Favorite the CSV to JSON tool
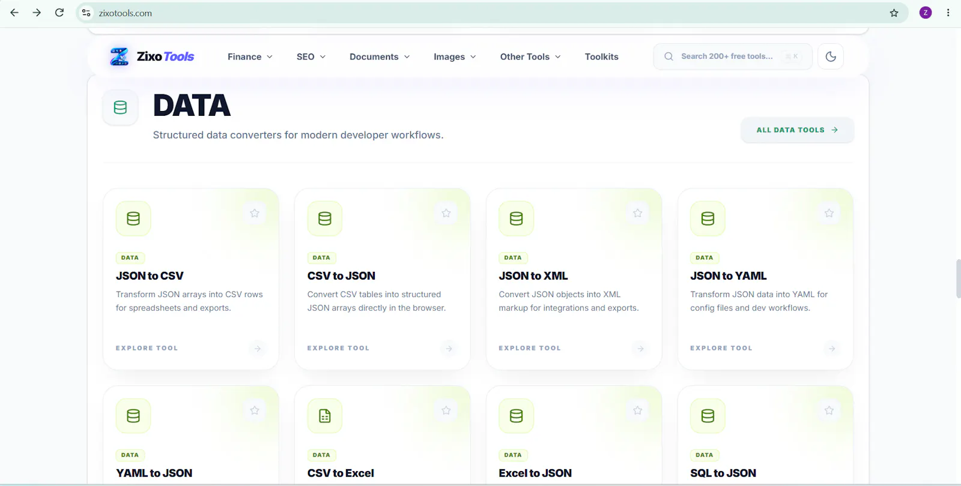The width and height of the screenshot is (961, 486). coord(446,213)
